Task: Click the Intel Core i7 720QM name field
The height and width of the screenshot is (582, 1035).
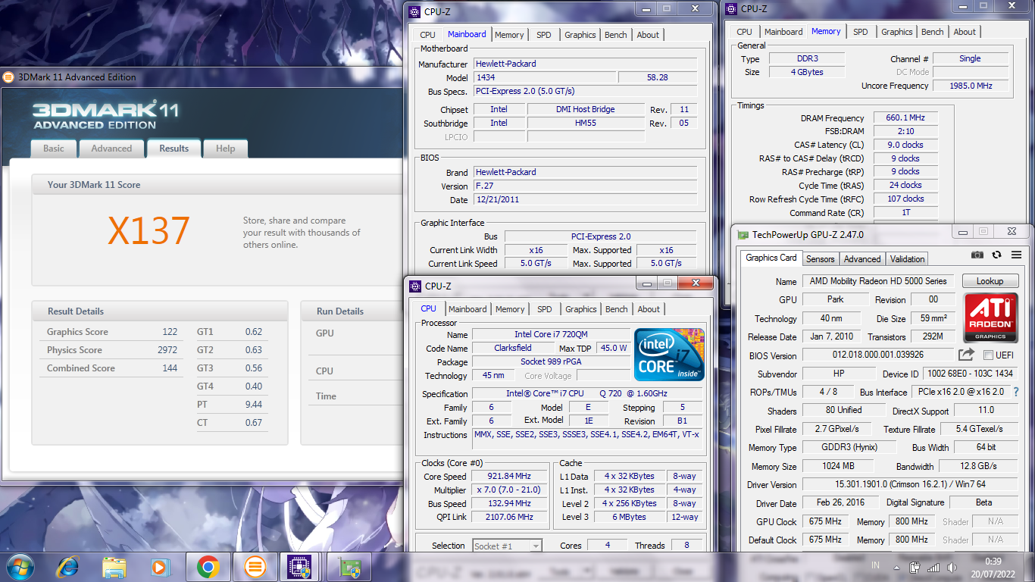Action: point(551,335)
